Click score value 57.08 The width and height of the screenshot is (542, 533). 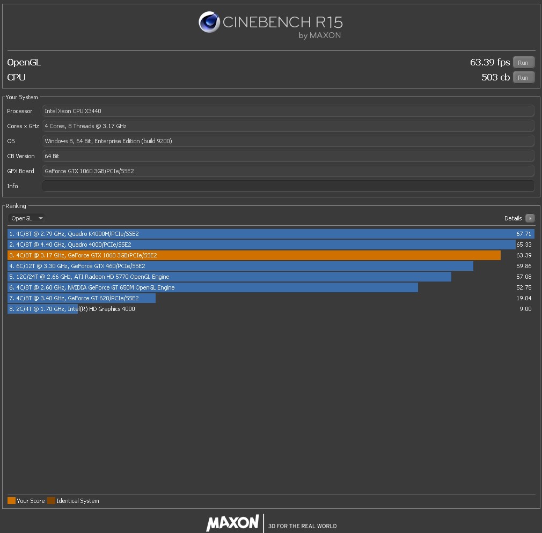(x=524, y=277)
